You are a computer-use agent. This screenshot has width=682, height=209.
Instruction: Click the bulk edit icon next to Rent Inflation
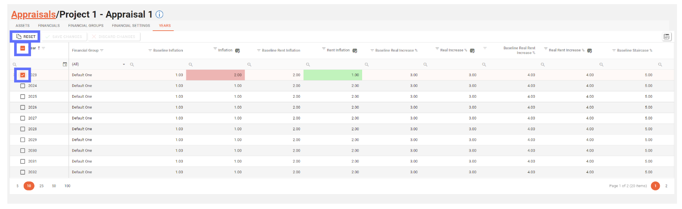tap(355, 50)
